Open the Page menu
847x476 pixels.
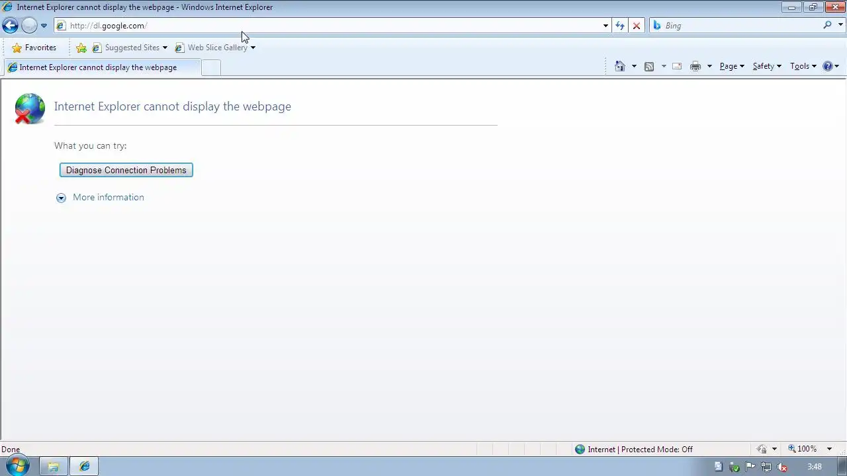[732, 66]
